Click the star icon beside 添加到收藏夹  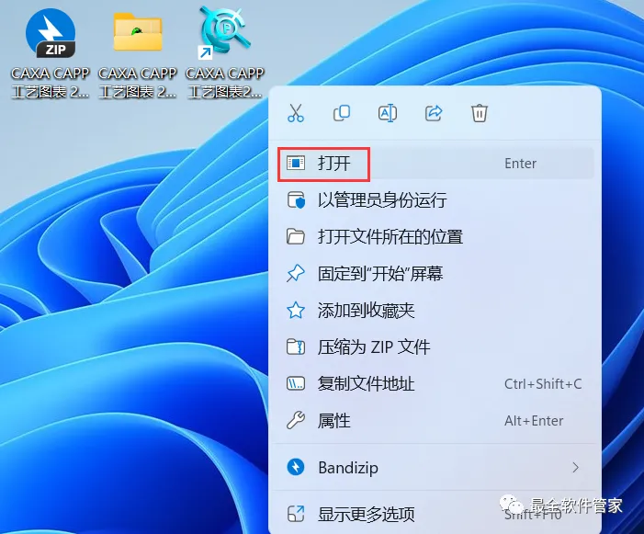pos(296,311)
